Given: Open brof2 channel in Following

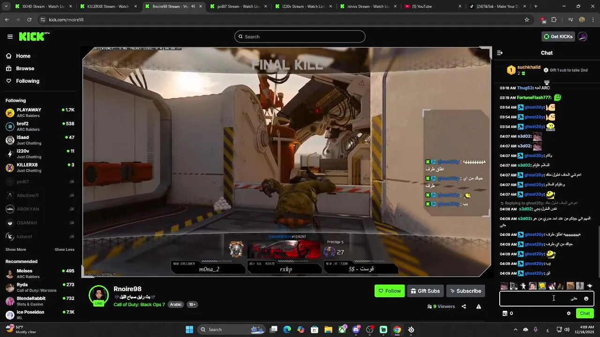Looking at the screenshot, I should [40, 126].
